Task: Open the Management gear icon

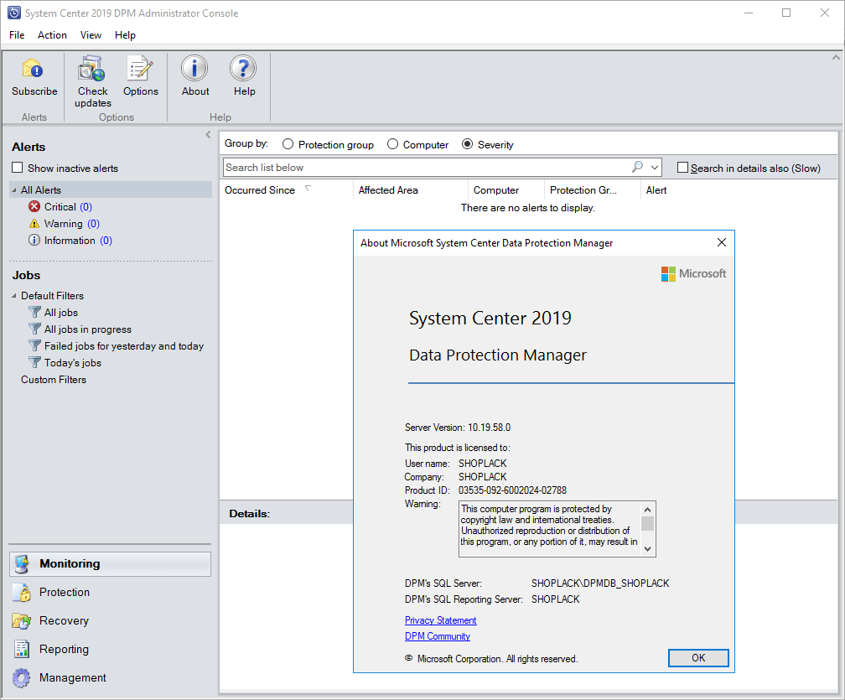Action: coord(22,678)
